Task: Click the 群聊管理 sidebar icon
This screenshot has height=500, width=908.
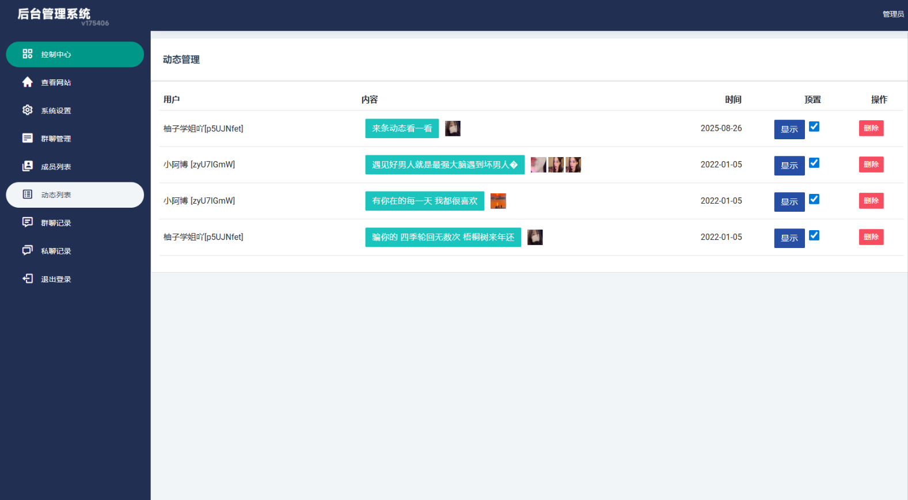Action: point(27,138)
